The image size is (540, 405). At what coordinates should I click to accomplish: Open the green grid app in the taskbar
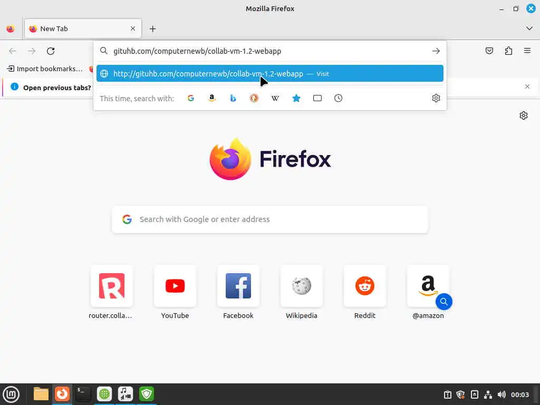(x=104, y=394)
